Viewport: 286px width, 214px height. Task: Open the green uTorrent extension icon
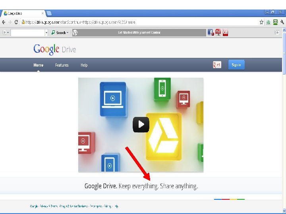(x=268, y=22)
